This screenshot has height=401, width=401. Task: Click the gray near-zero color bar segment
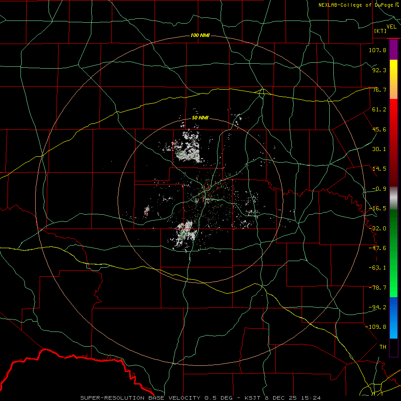393,198
